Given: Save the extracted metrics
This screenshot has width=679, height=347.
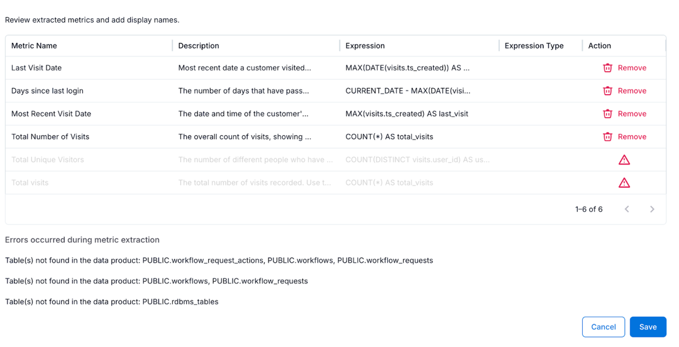Looking at the screenshot, I should click(x=648, y=327).
